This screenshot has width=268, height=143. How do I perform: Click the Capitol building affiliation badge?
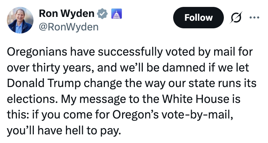point(115,14)
